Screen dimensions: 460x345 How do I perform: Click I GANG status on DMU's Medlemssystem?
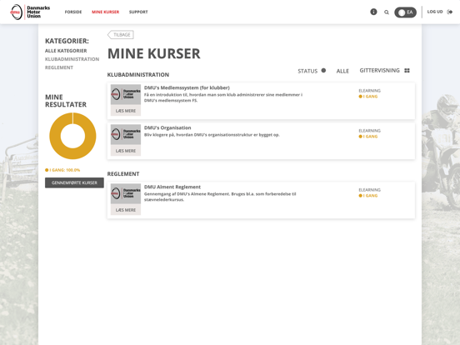(368, 97)
